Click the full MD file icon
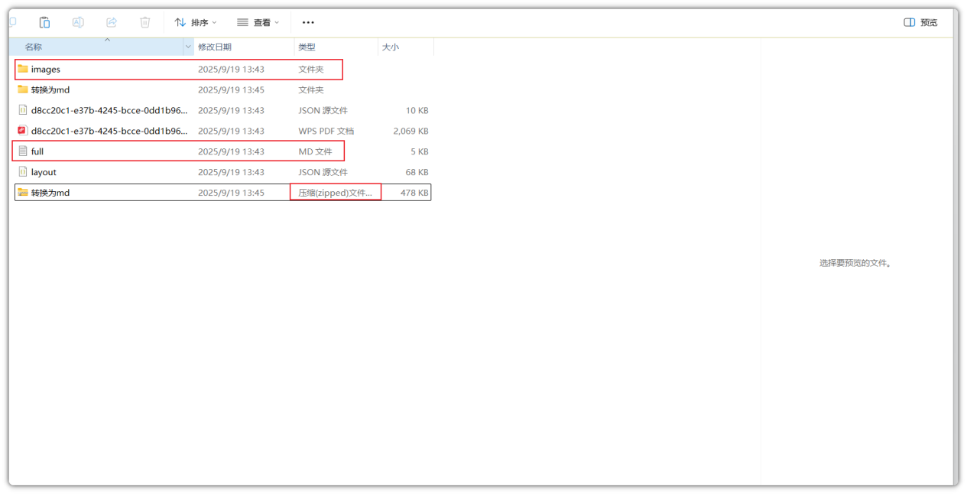This screenshot has width=967, height=494. 23,151
